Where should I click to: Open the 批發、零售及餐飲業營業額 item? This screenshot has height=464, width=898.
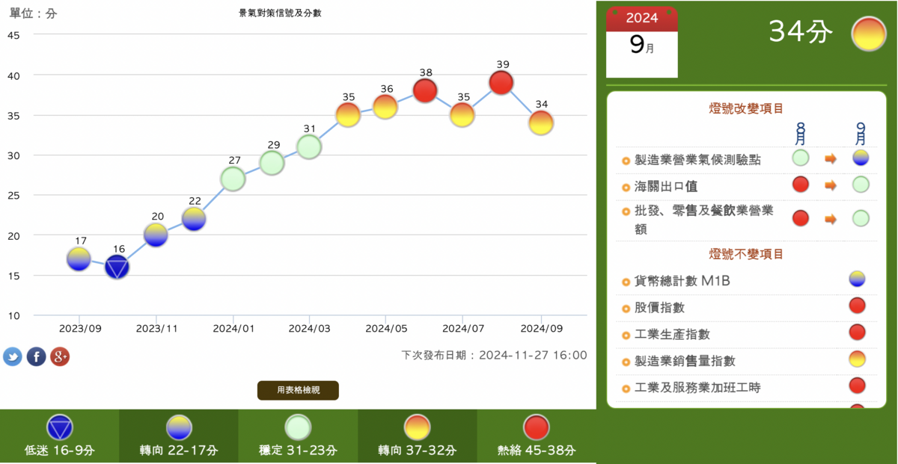pyautogui.click(x=703, y=220)
